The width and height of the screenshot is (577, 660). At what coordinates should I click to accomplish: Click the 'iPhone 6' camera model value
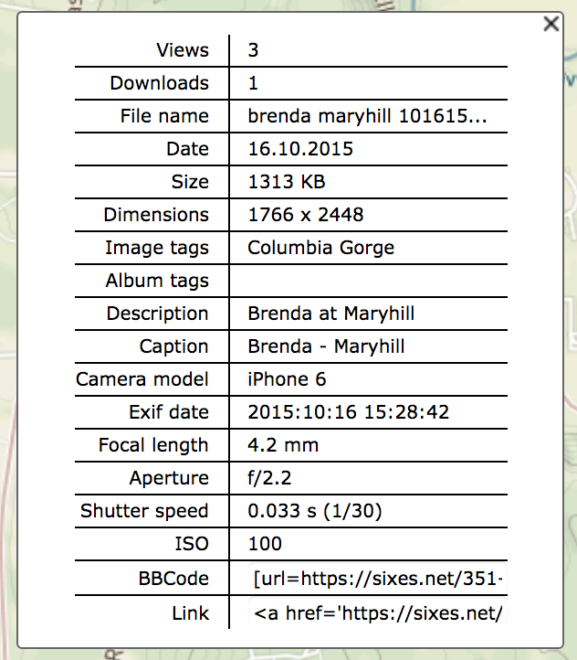tap(287, 379)
